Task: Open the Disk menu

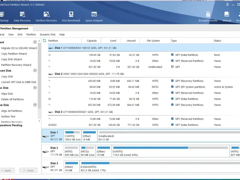Action: click(x=20, y=34)
